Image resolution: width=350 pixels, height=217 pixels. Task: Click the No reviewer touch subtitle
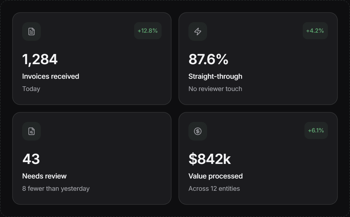[x=215, y=89]
